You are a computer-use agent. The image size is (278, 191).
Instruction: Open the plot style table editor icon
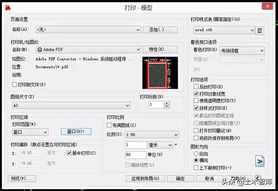(x=259, y=30)
